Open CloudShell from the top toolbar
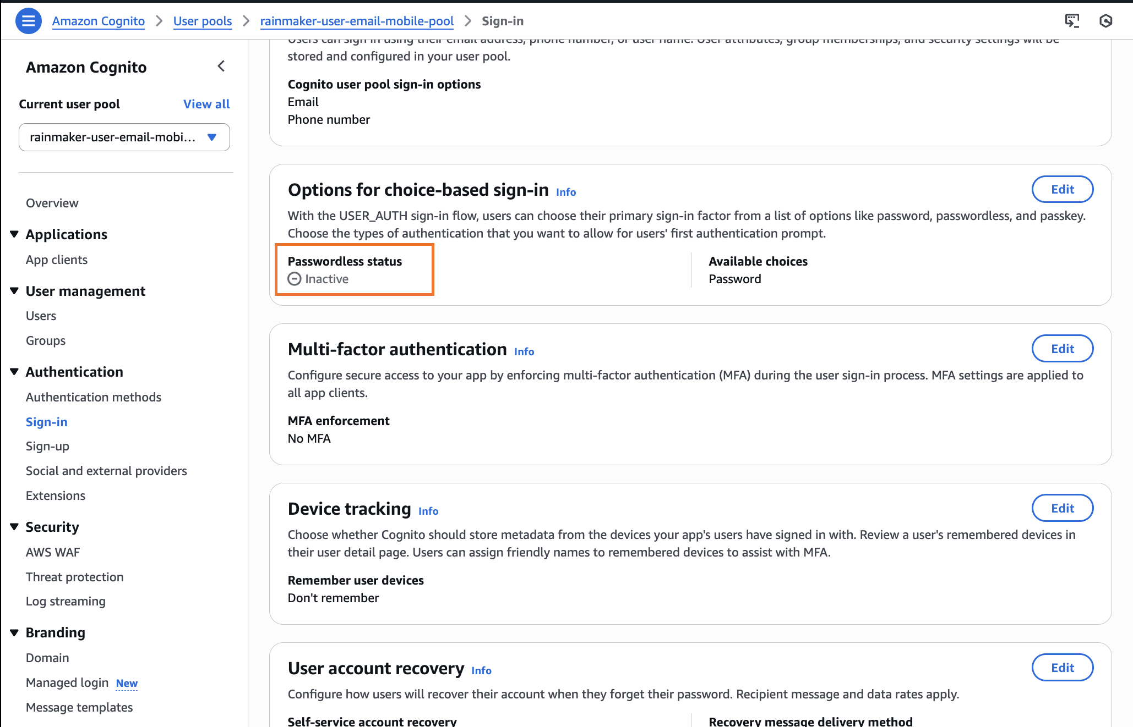This screenshot has width=1133, height=727. click(x=1071, y=20)
